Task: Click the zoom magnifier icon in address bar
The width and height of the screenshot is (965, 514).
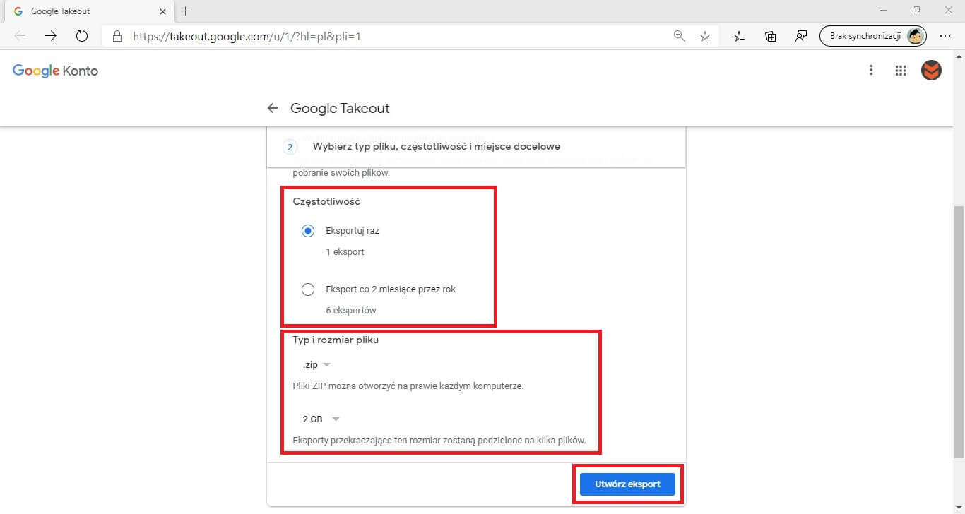Action: click(x=680, y=36)
